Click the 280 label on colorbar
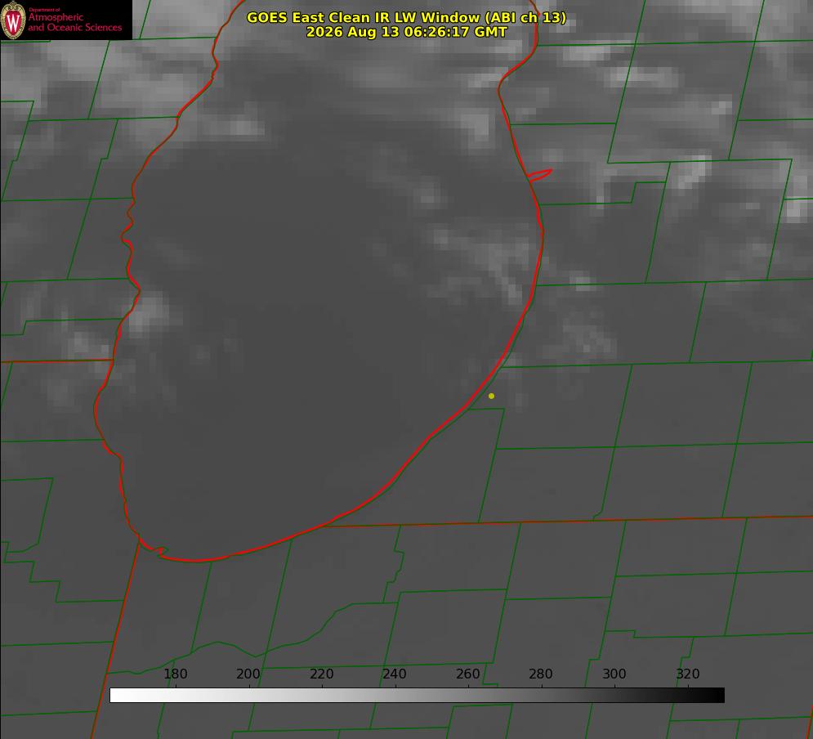The height and width of the screenshot is (739, 813). tap(541, 674)
